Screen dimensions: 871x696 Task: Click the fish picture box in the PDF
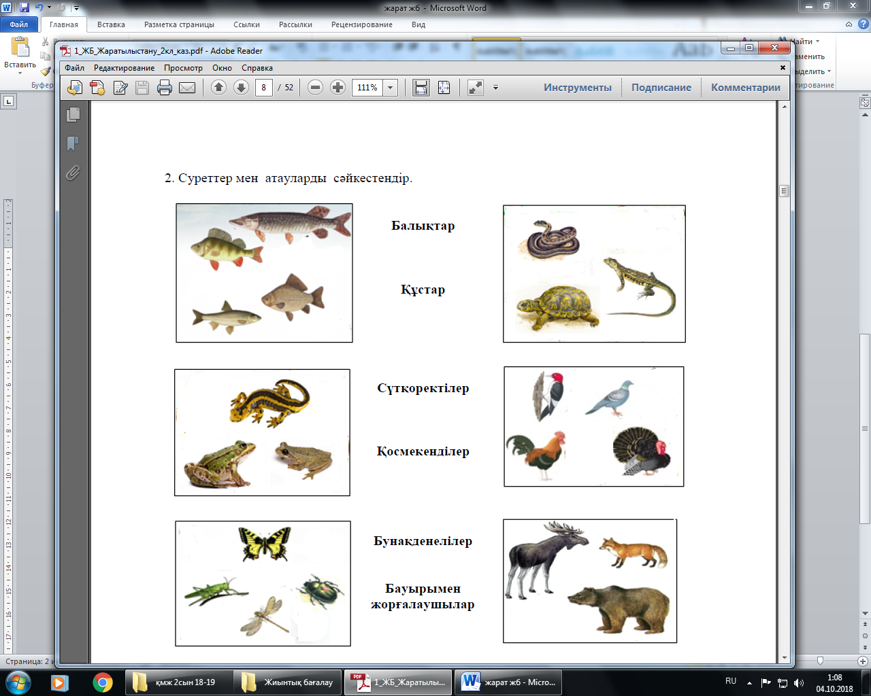coord(264,273)
